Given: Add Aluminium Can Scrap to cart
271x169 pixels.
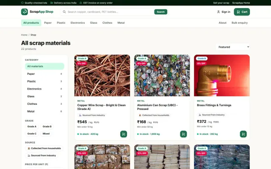Looking at the screenshot, I should (183, 134).
